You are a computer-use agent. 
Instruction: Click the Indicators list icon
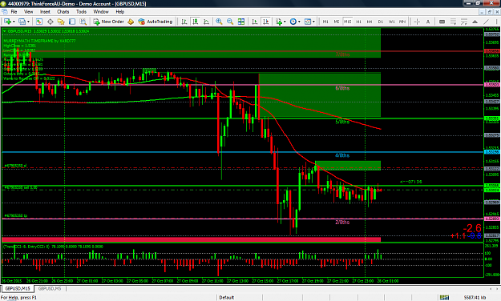click(279, 22)
